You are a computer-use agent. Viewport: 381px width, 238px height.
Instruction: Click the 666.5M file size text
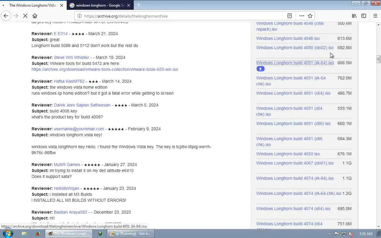pyautogui.click(x=344, y=63)
